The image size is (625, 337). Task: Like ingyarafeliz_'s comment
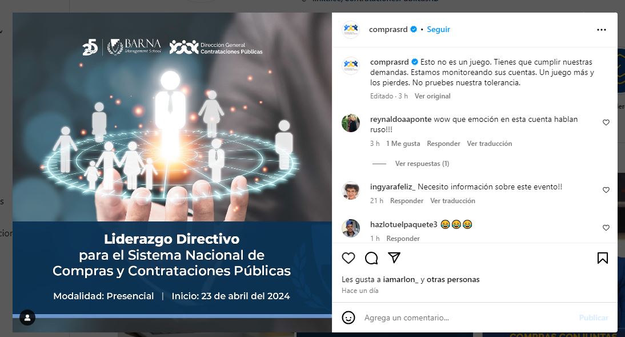coord(606,189)
